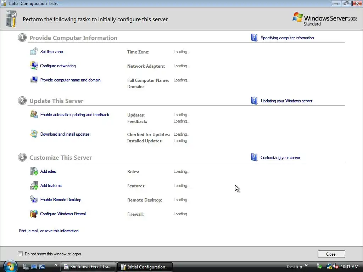
Task: Click help icon beside Updating your Windows server
Action: 254,101
